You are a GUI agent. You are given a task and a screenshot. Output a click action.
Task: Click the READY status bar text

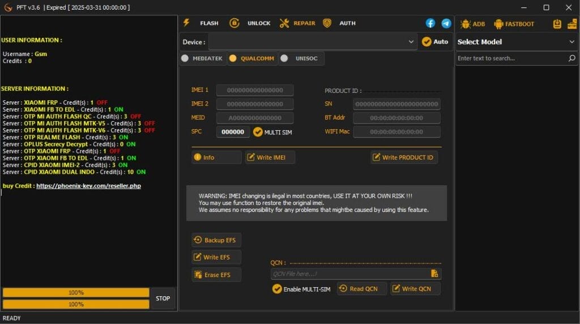[11, 318]
